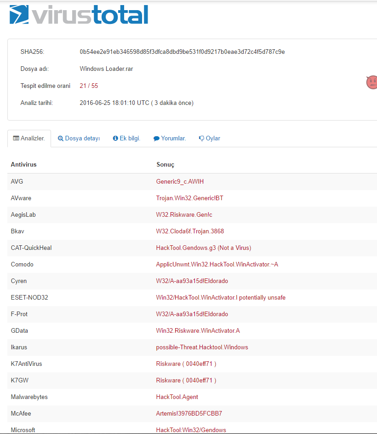Click the K7AntiVirus row name
Screen dimensions: 377x434
(x=26, y=364)
